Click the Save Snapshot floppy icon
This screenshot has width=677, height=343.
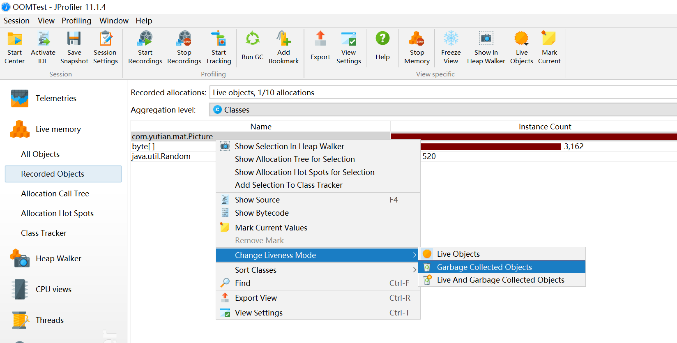click(x=74, y=39)
